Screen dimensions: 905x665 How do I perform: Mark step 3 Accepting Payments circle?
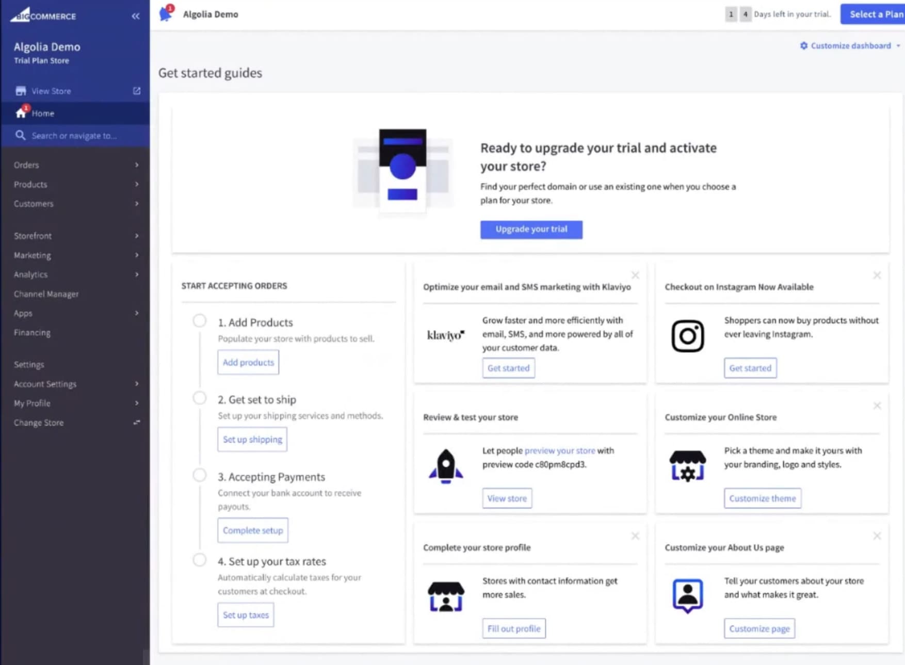click(x=200, y=475)
